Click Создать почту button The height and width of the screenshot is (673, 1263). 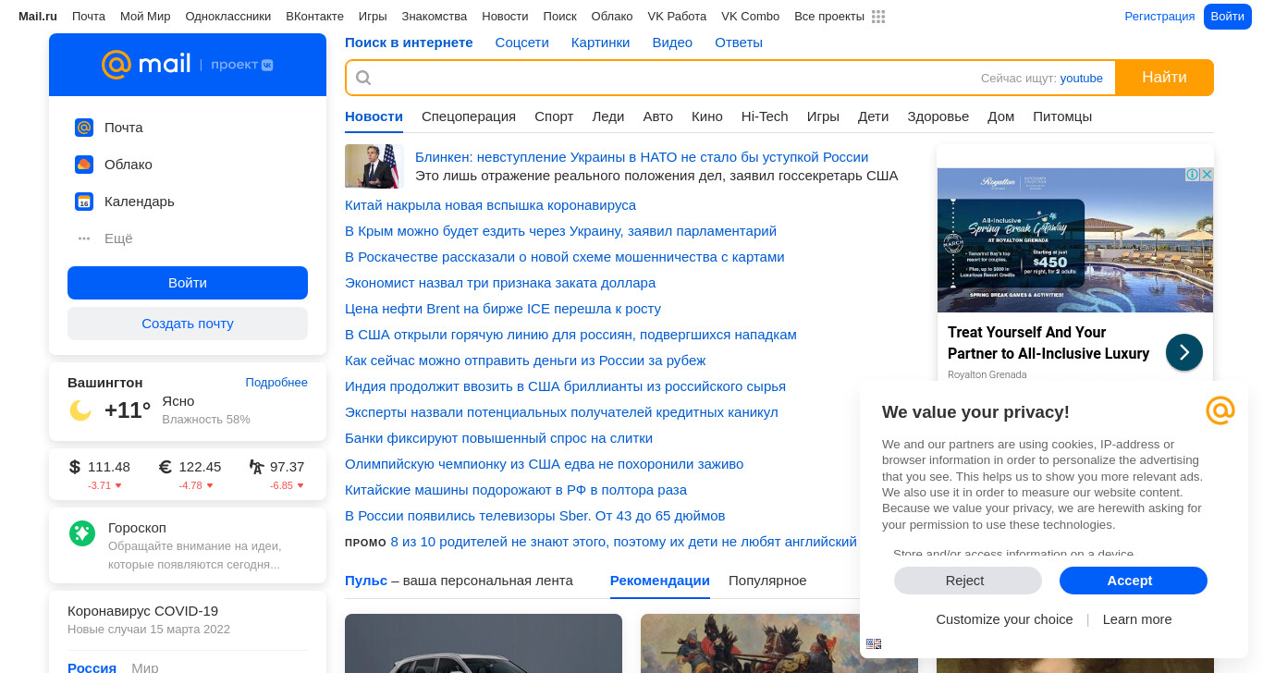(188, 324)
